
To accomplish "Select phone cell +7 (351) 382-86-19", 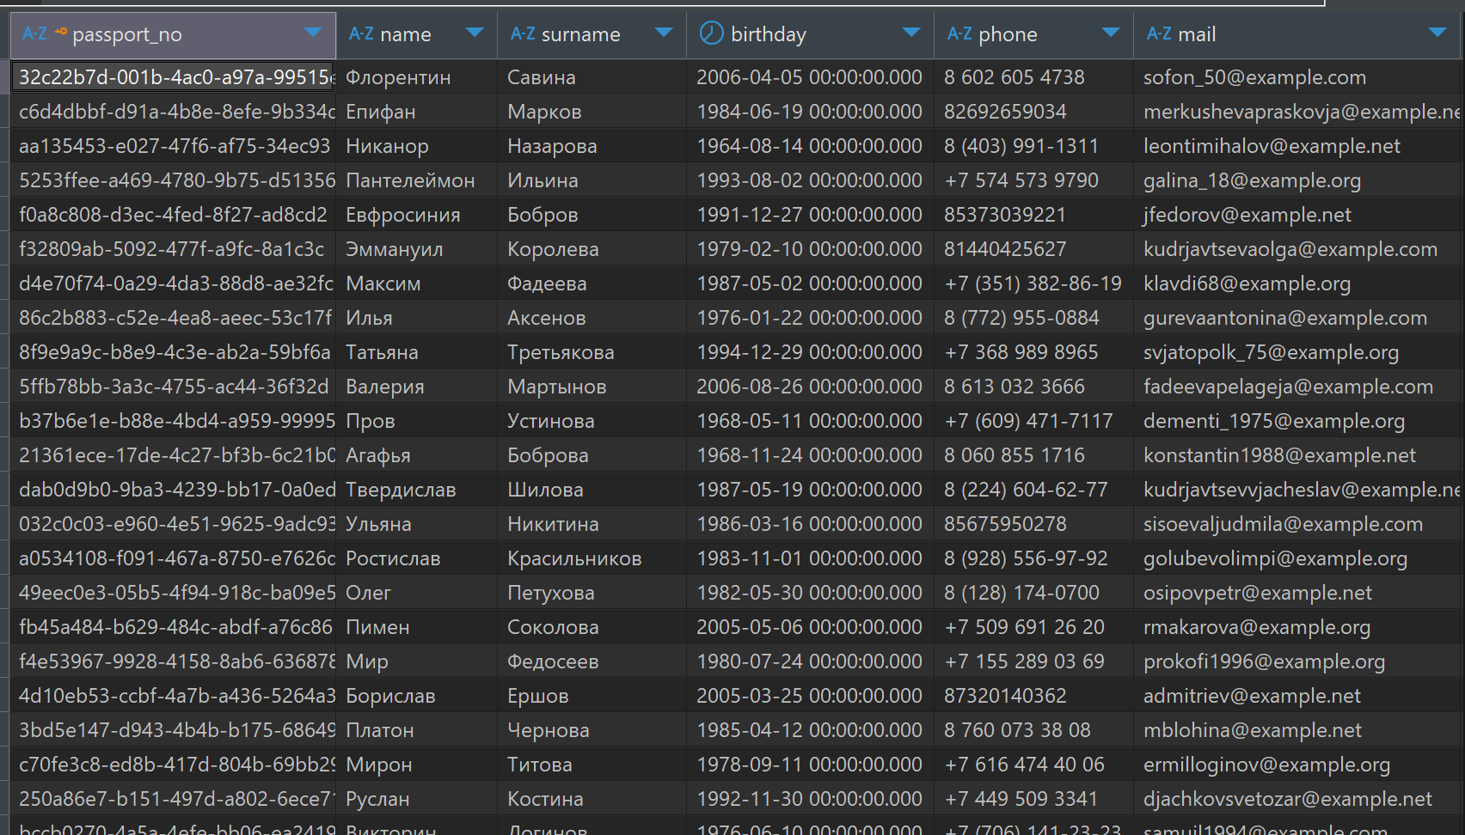I will point(1034,283).
